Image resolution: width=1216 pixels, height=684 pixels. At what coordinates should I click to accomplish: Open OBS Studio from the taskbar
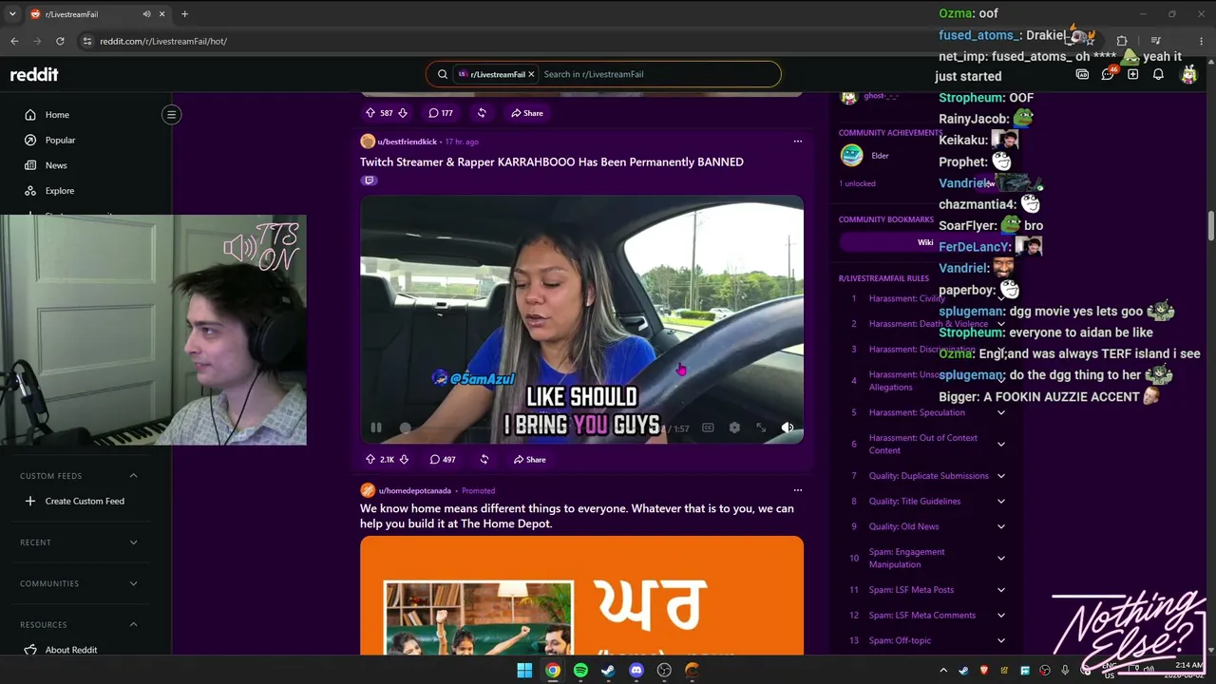[664, 671]
